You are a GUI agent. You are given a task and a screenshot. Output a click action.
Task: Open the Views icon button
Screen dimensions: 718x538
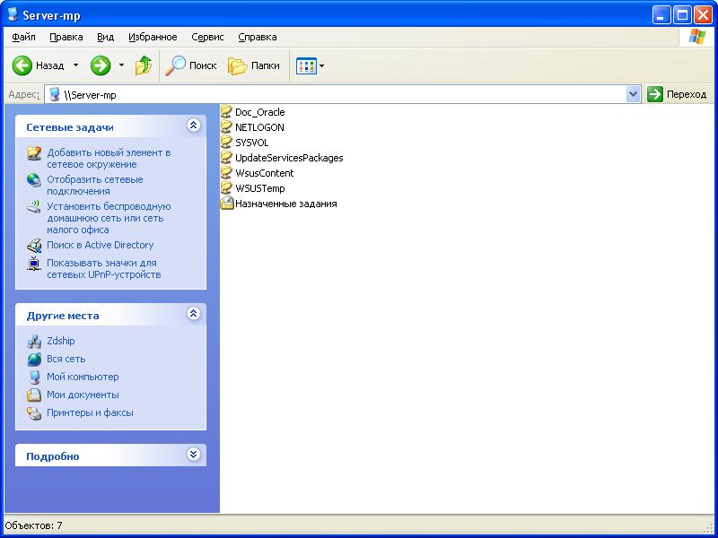pyautogui.click(x=306, y=65)
